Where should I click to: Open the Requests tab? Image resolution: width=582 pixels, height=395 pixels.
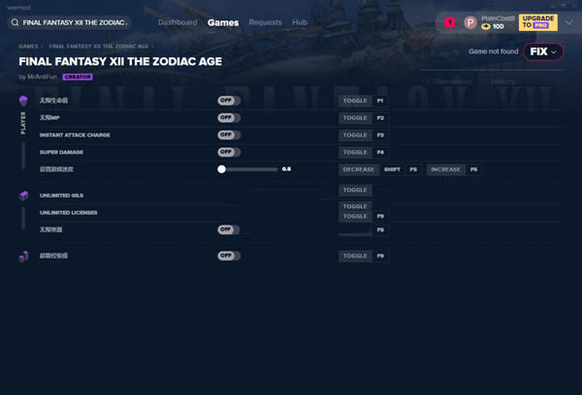pos(266,22)
